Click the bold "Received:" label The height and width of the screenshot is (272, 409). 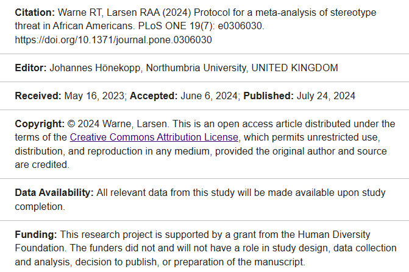pos(38,96)
